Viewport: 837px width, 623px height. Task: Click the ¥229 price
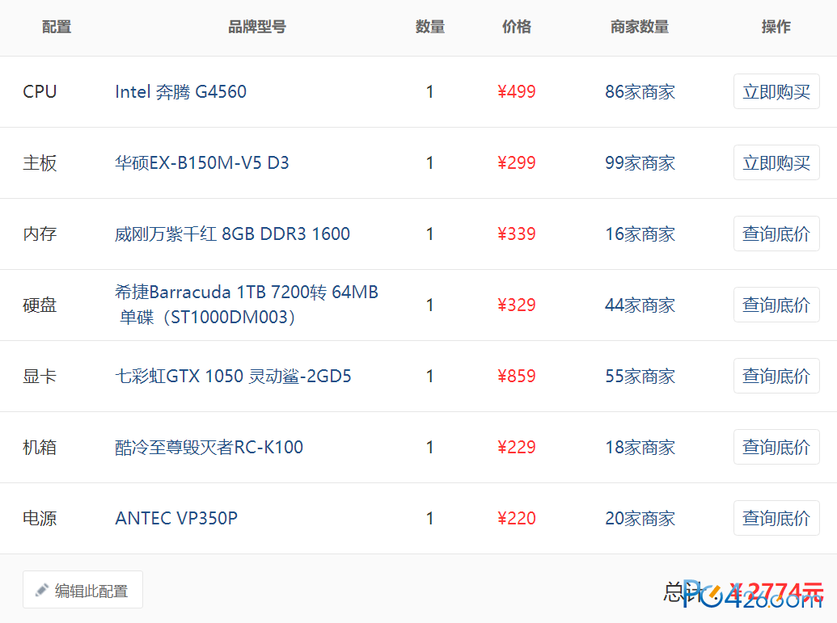[516, 447]
